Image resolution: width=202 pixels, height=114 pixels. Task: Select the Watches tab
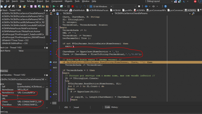4,71
